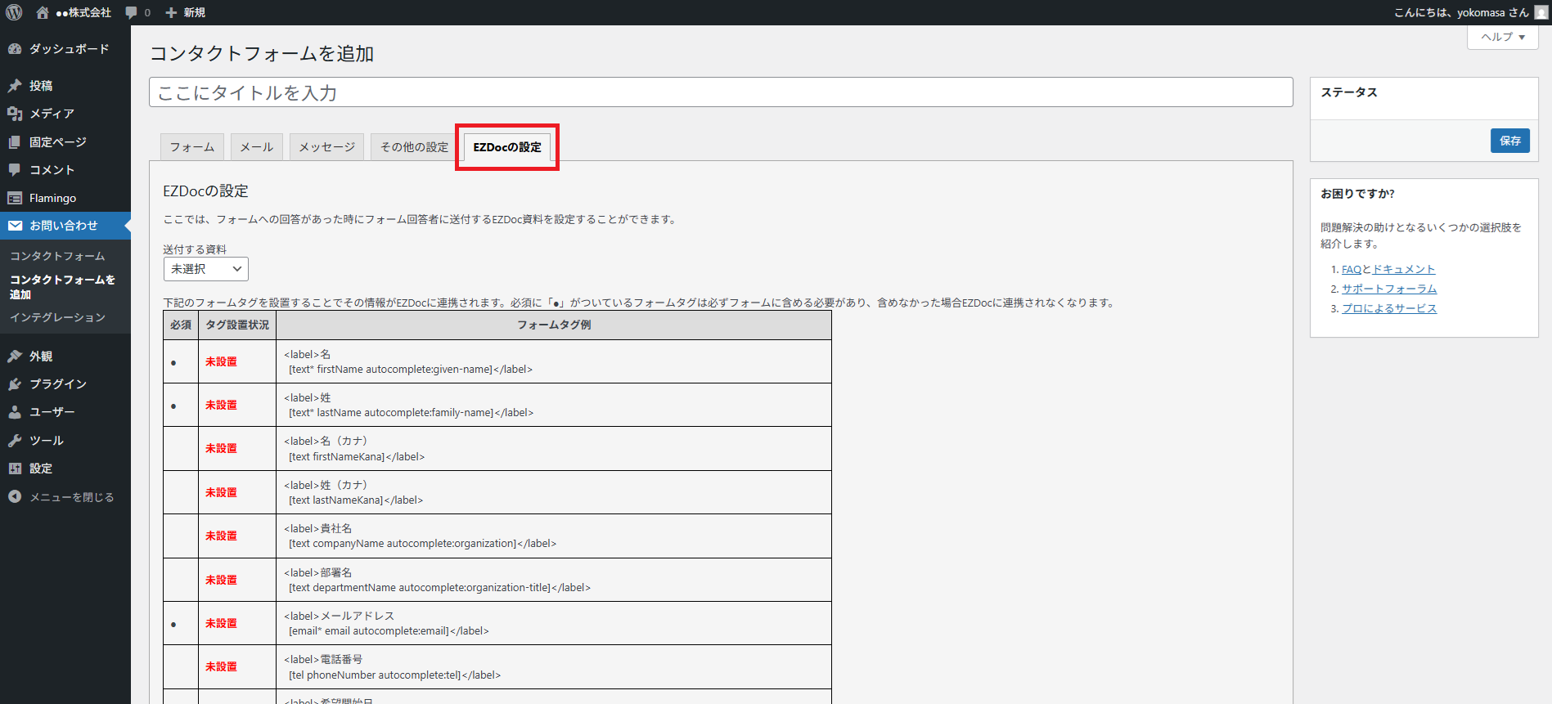Open Flamingo menu item
Image resolution: width=1552 pixels, height=704 pixels.
pos(65,198)
